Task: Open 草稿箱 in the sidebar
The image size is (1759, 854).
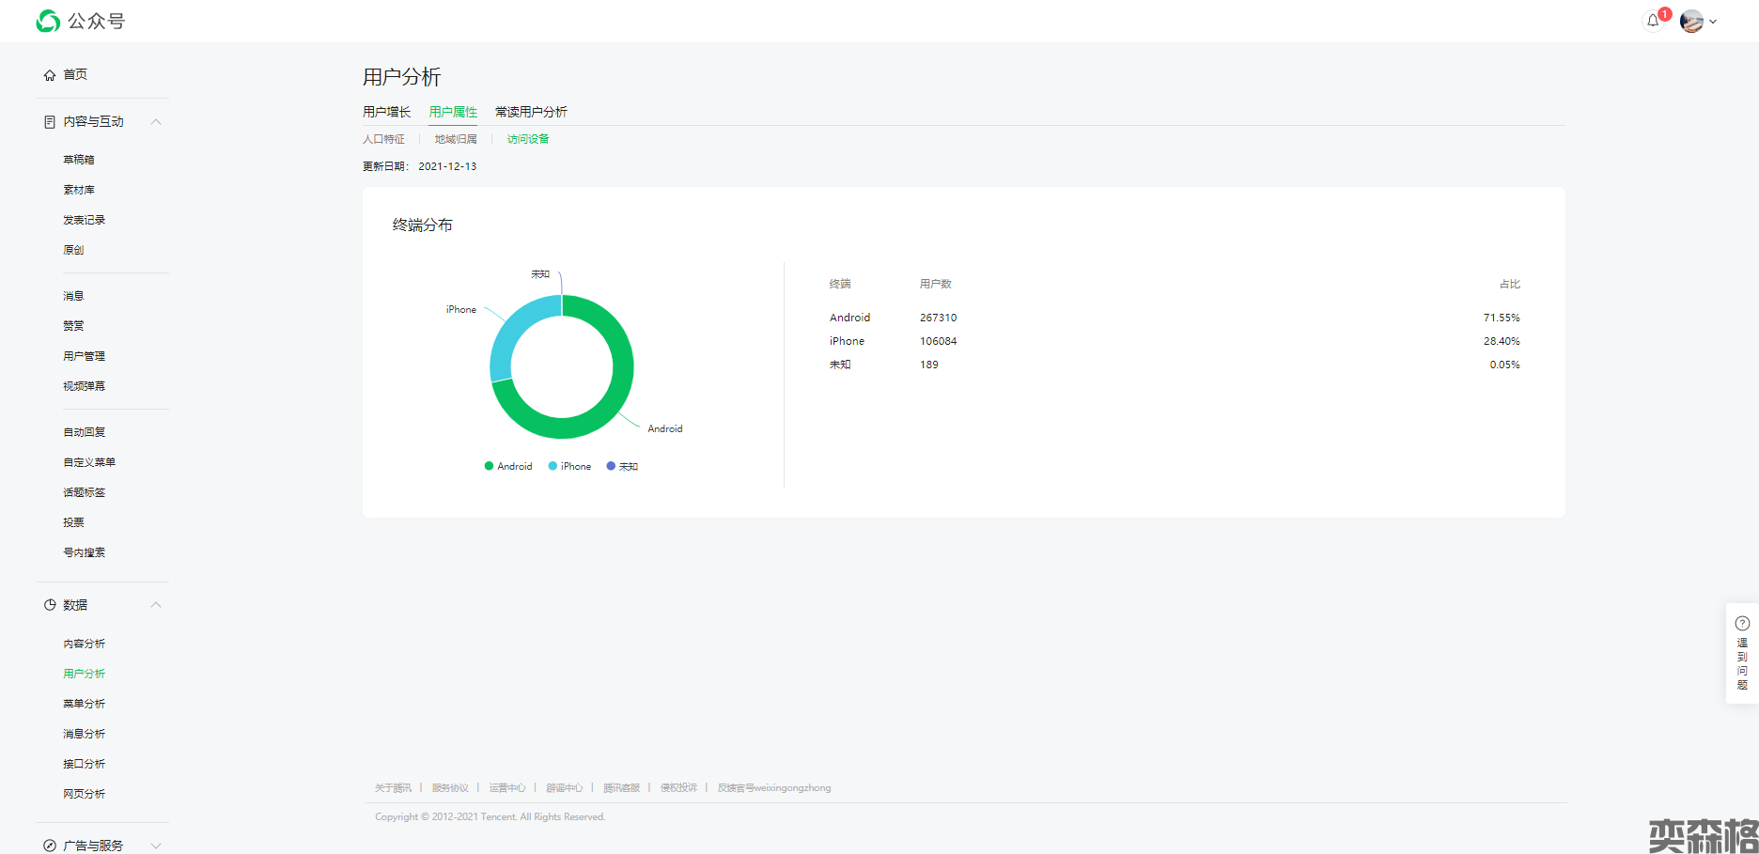Action: 79,160
